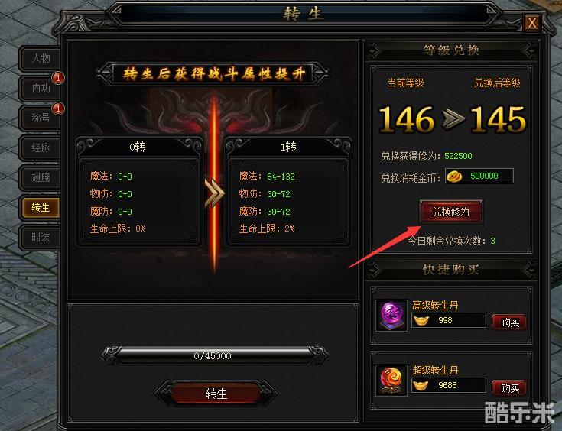Open the 时装 fashion tab
This screenshot has width=562, height=431.
tap(40, 237)
